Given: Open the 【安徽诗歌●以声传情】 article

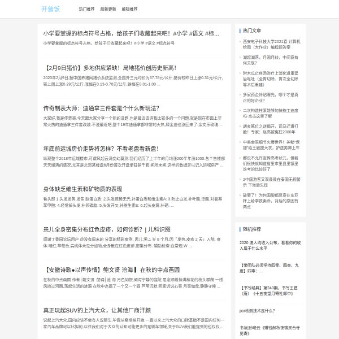Looking at the screenshot, I should click(111, 270).
